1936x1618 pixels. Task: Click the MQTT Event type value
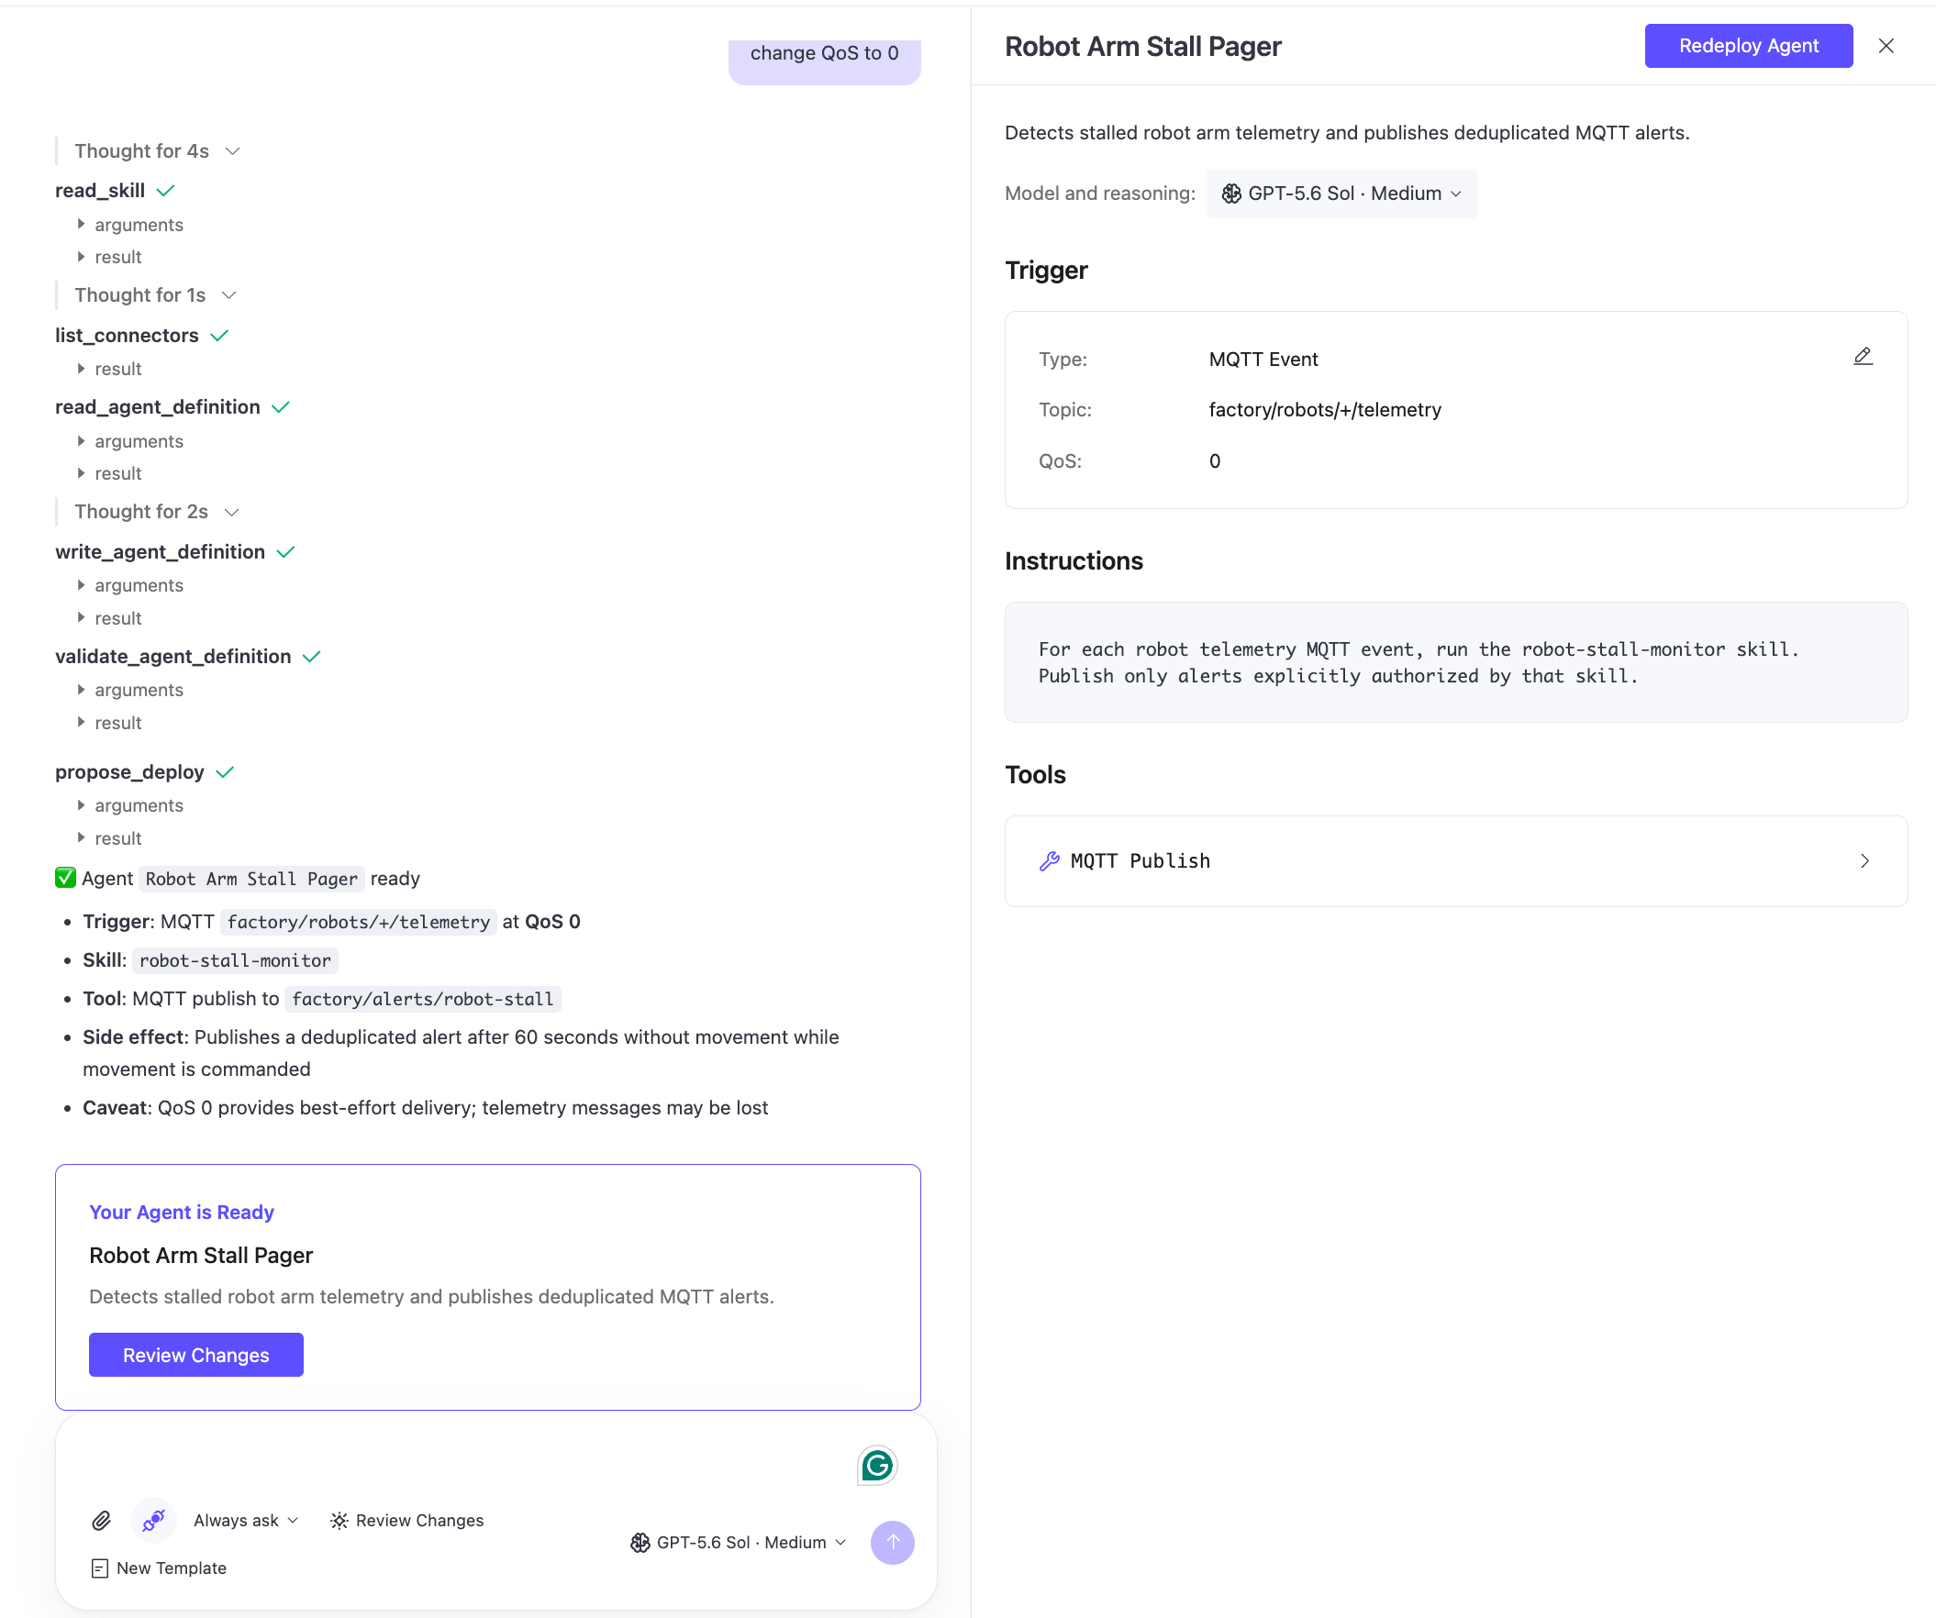[x=1263, y=360]
